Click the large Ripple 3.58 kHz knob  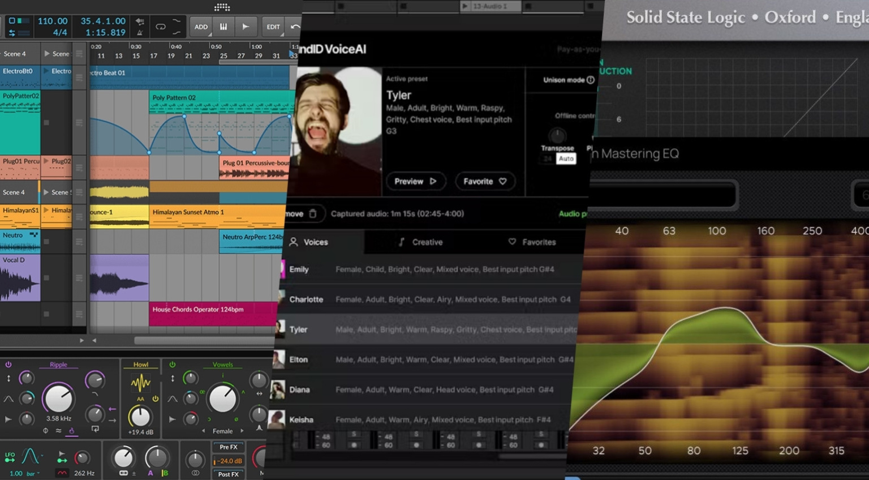[x=58, y=397]
